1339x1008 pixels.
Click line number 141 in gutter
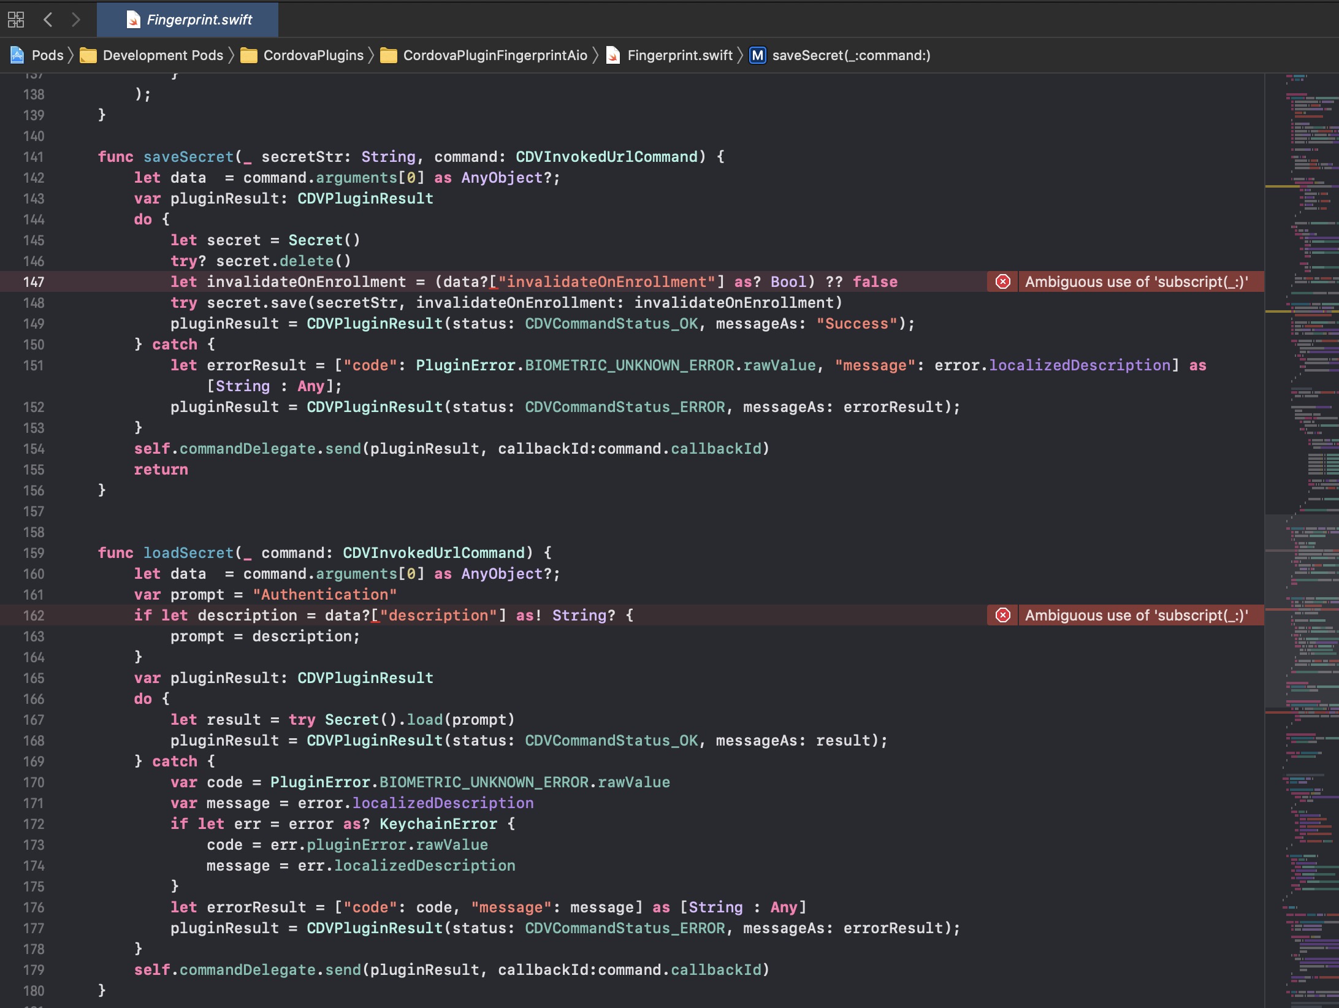tap(34, 157)
